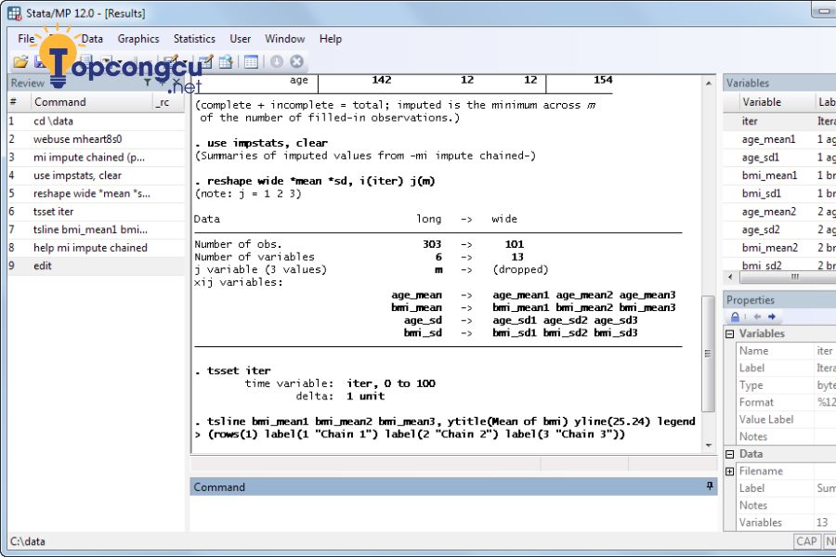
Task: Select variable 'age_sd1' in Variables panel
Action: point(779,157)
